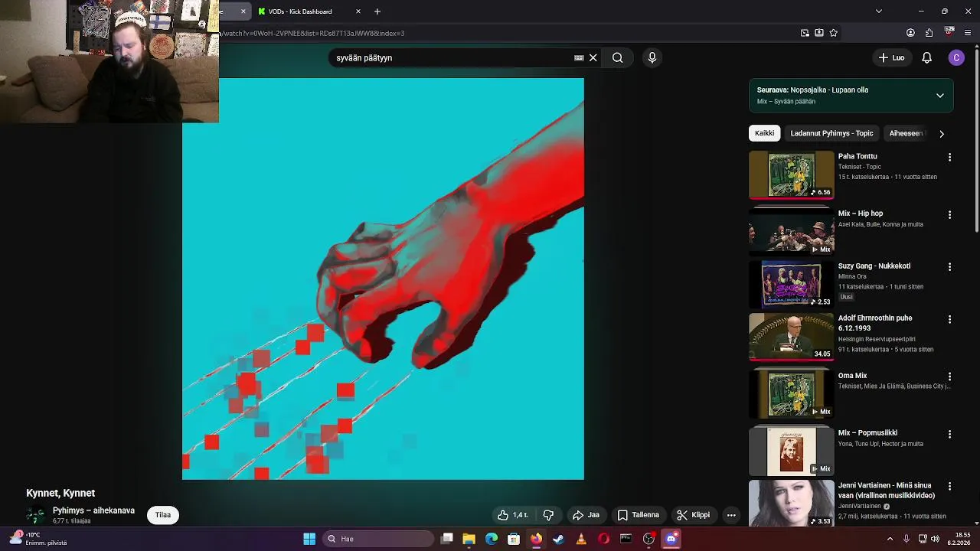The image size is (980, 551).
Task: Open Firefox from the taskbar
Action: pos(536,539)
